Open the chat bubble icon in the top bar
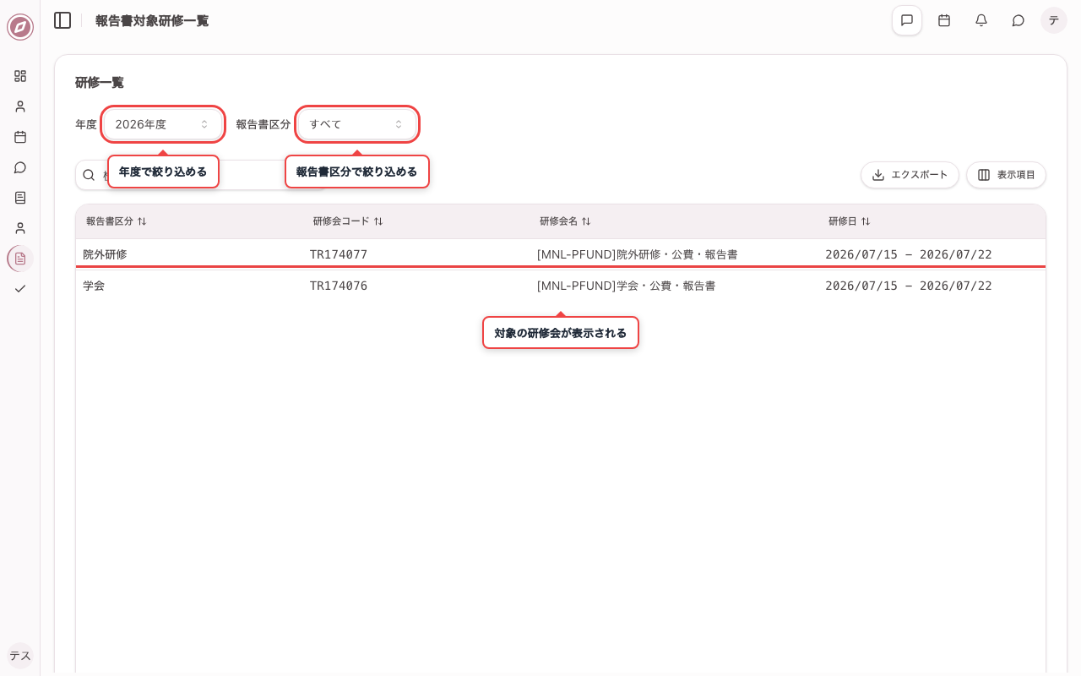1081x676 pixels. coord(1019,20)
